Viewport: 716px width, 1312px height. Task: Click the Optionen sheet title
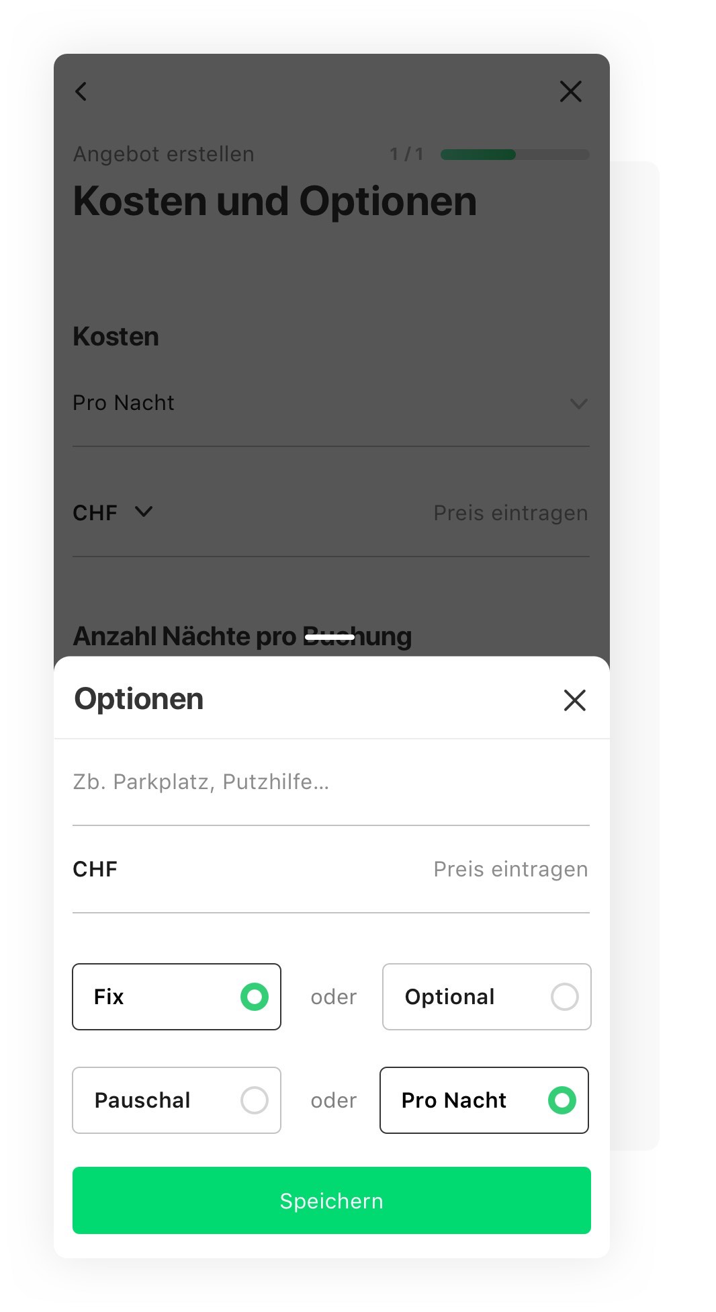[139, 699]
